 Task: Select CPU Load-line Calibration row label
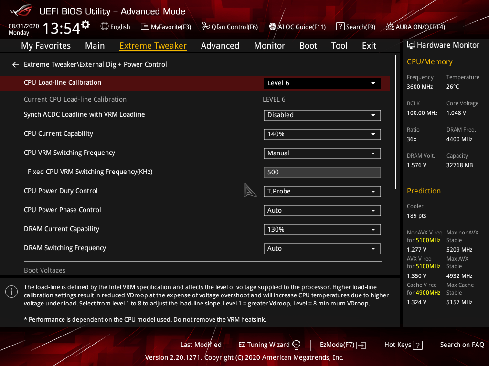tap(63, 82)
